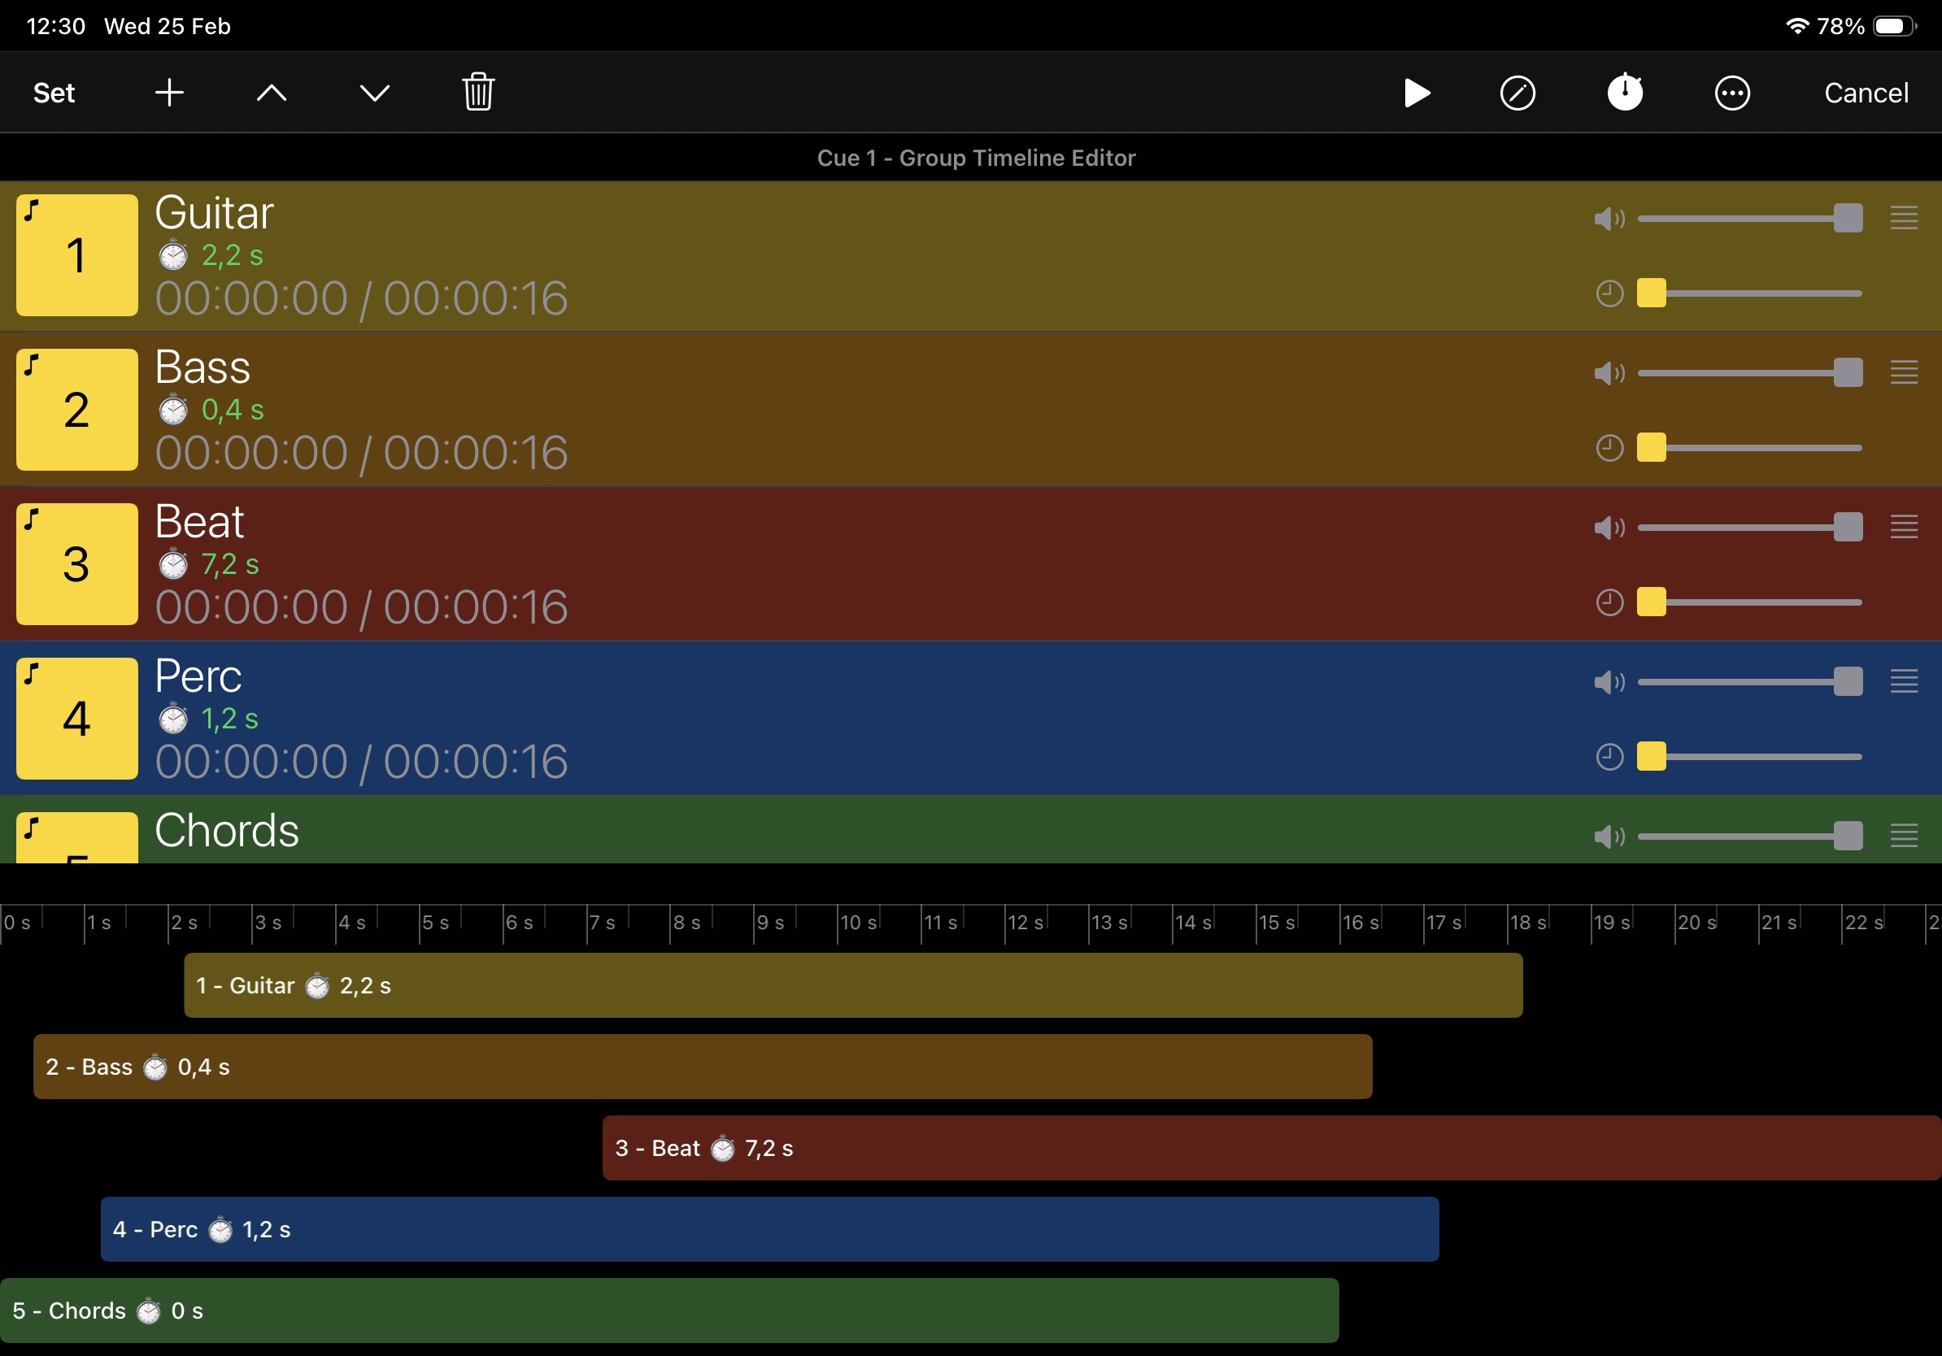Open the more options ellipsis menu

click(1731, 93)
